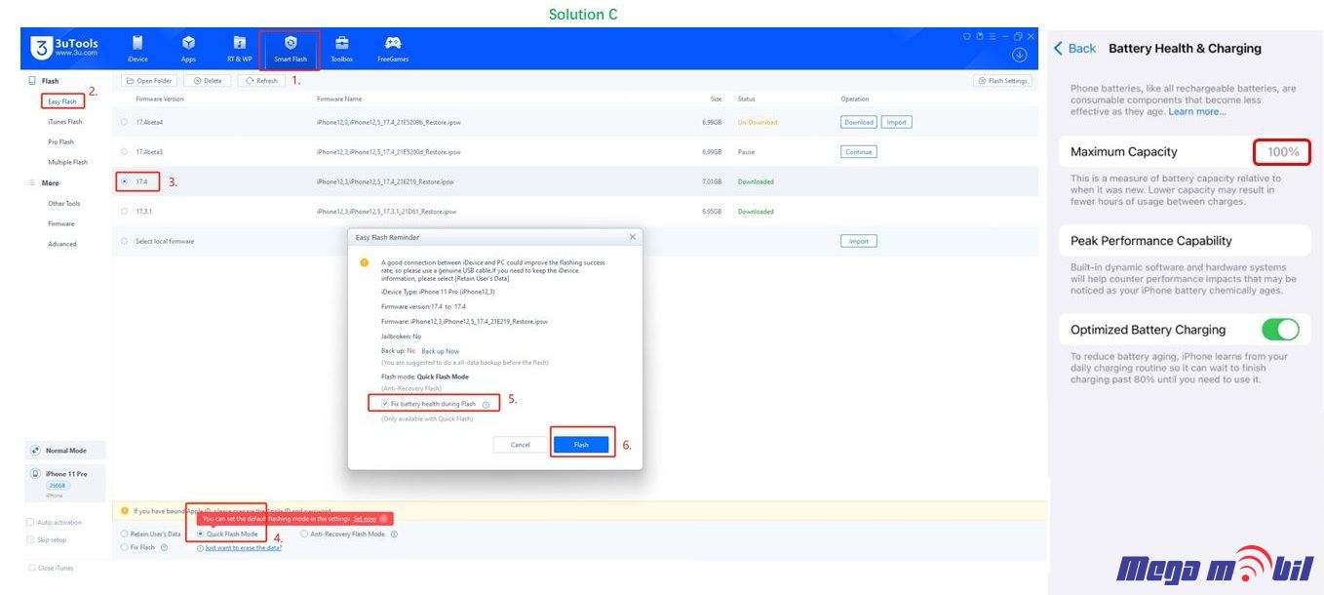Select the Smart Flash tab
Viewport: 1324px width, 595px height.
pos(290,48)
